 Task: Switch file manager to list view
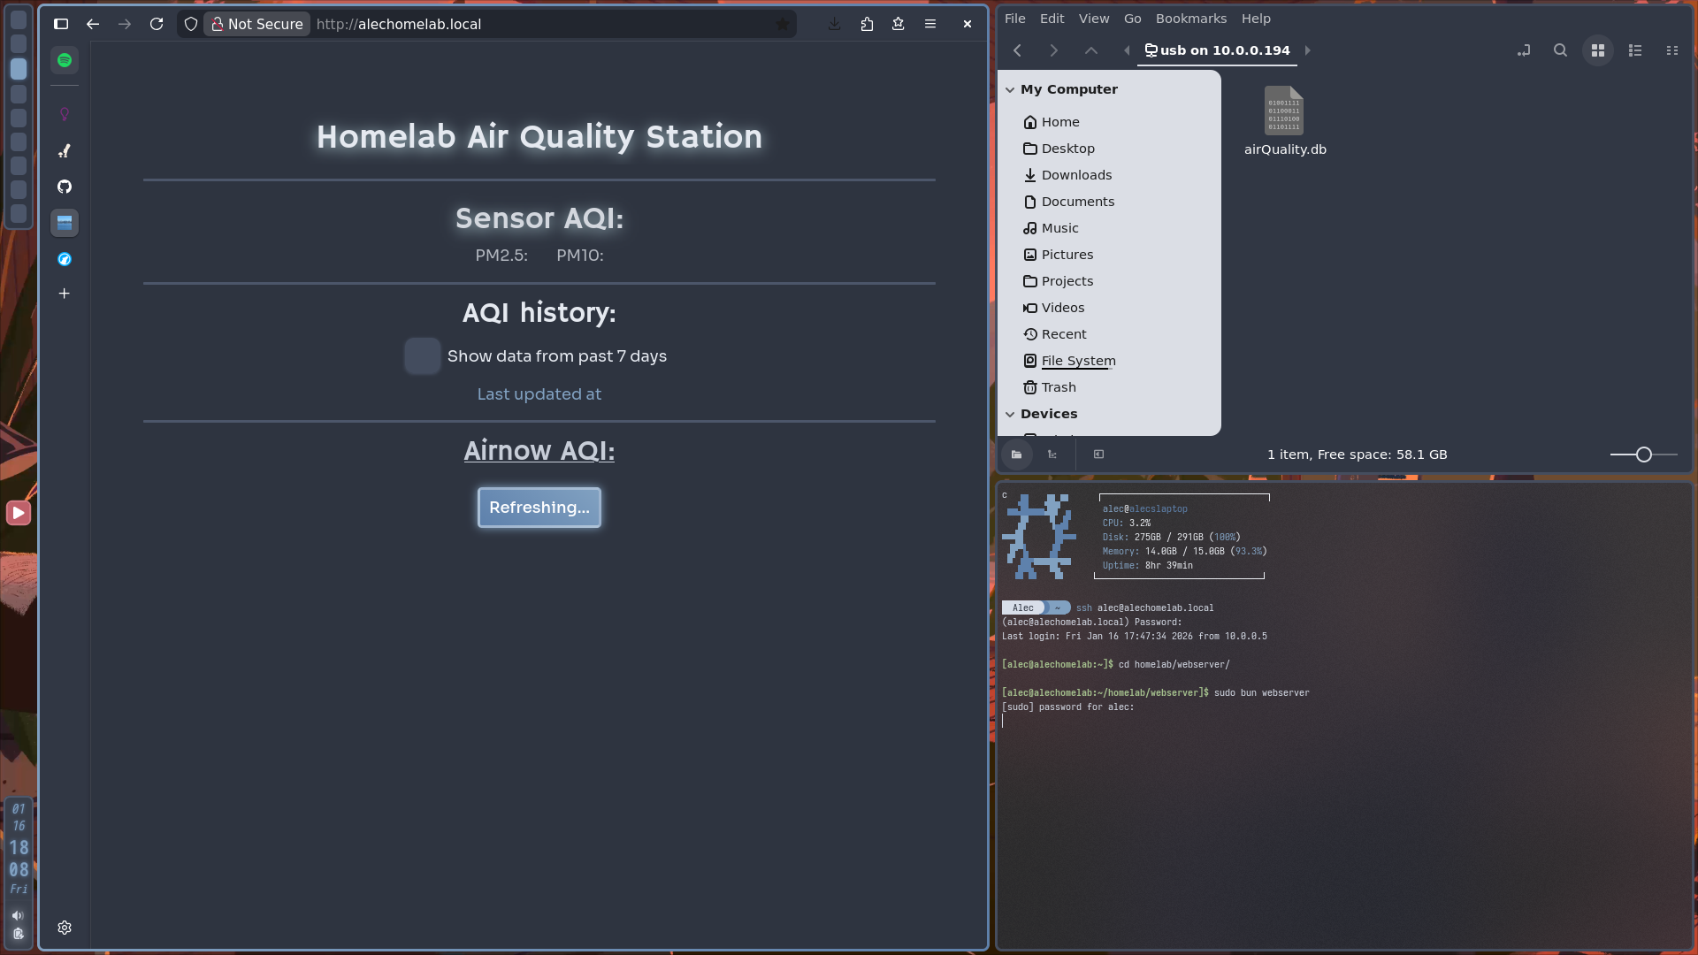(x=1635, y=50)
